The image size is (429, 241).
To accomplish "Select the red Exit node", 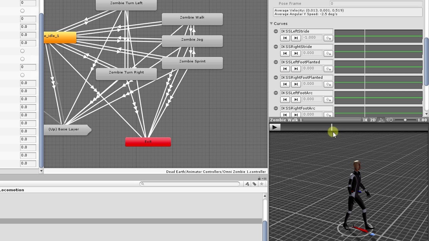I will pyautogui.click(x=148, y=142).
